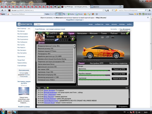This screenshot has width=152, height=114.
Task: Open the Firefox home page icon
Action: [149, 10]
